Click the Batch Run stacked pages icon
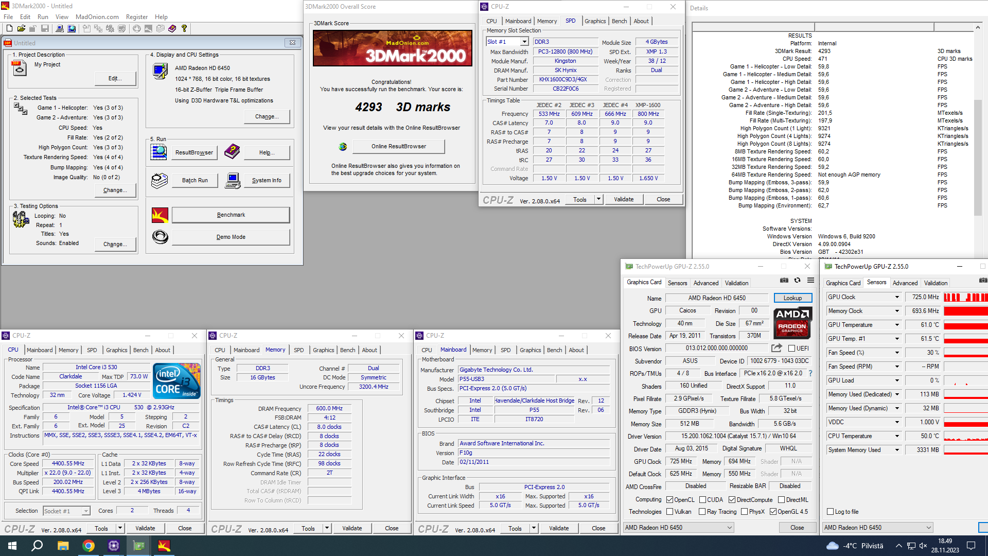This screenshot has width=988, height=556. [159, 180]
